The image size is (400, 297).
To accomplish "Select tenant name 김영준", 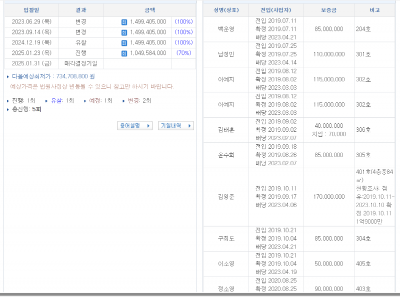I will 225,197.
